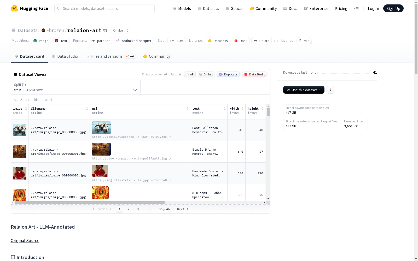The width and height of the screenshot is (418, 261).
Task: Expand the Use this dataset dropdown
Action: tap(304, 90)
